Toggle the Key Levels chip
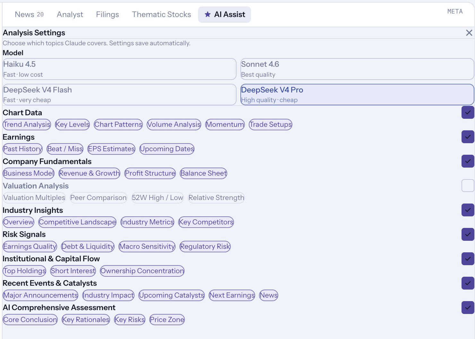The height and width of the screenshot is (339, 475). click(x=72, y=125)
